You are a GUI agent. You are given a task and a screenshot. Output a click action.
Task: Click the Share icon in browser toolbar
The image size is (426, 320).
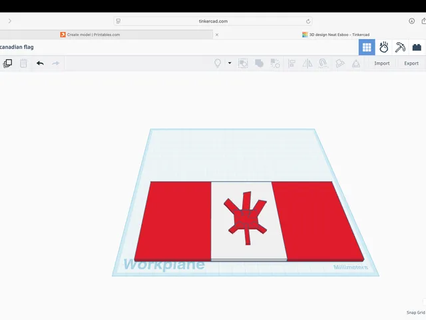coord(423,21)
